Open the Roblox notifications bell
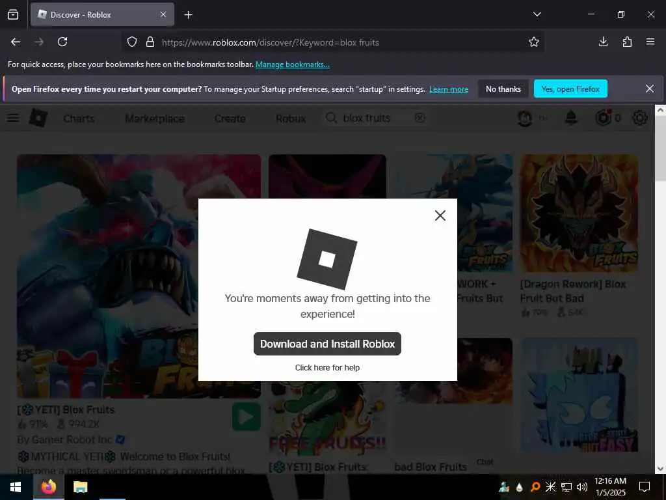Viewport: 666px width, 500px height. (x=571, y=118)
